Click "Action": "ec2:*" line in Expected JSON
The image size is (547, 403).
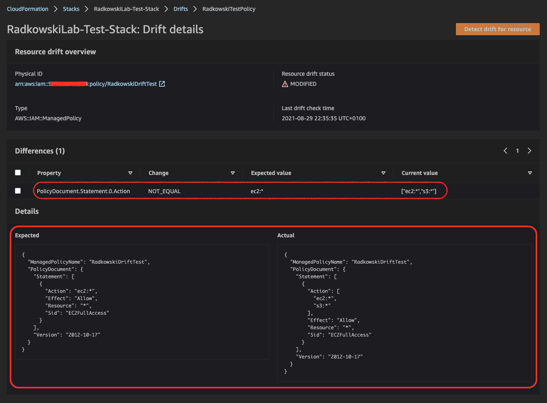pos(71,291)
